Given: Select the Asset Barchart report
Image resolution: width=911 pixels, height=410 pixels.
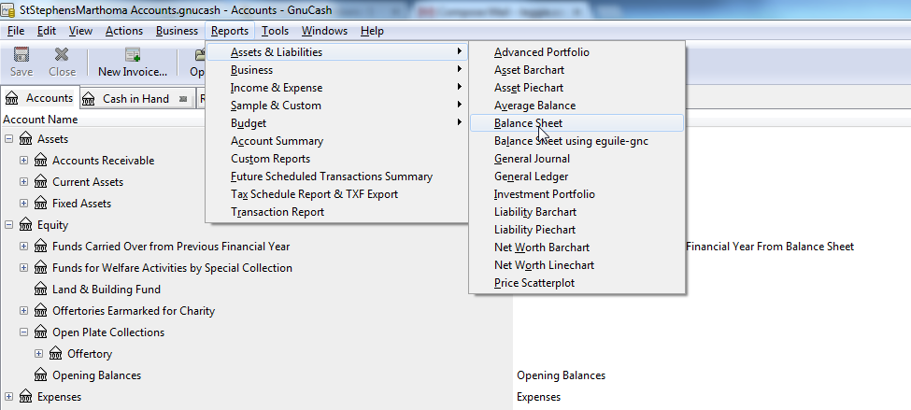Looking at the screenshot, I should click(576, 70).
